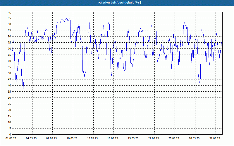Click the 07.03.23 date label
The image size is (234, 146).
coord(51,138)
